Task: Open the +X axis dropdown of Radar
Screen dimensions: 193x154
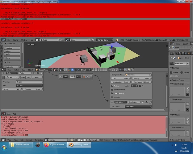Action: [x=29, y=86]
